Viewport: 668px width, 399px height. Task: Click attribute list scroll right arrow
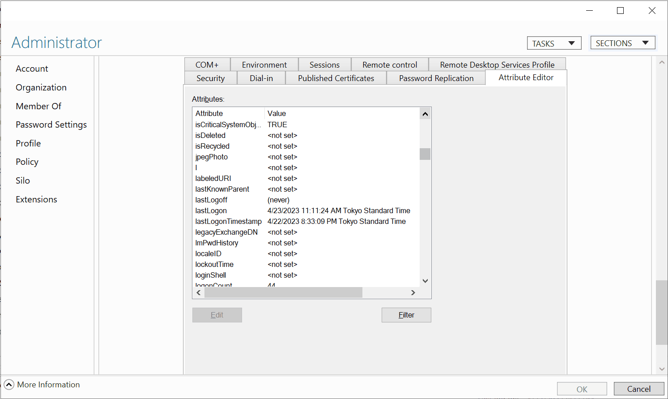click(x=413, y=292)
